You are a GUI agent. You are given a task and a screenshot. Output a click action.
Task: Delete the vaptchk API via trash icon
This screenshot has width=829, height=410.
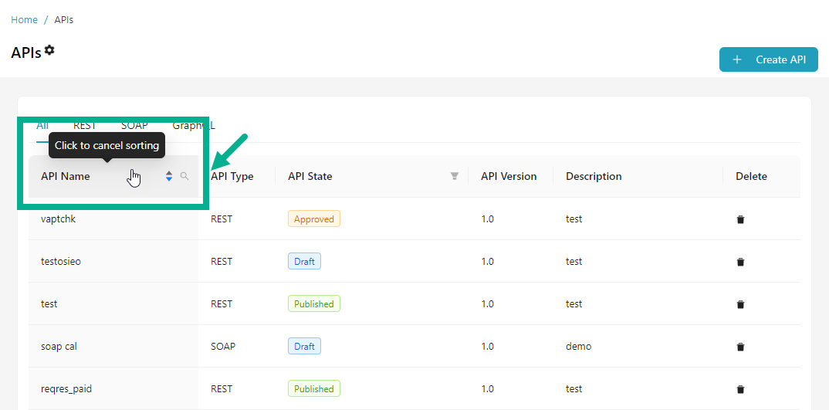740,219
